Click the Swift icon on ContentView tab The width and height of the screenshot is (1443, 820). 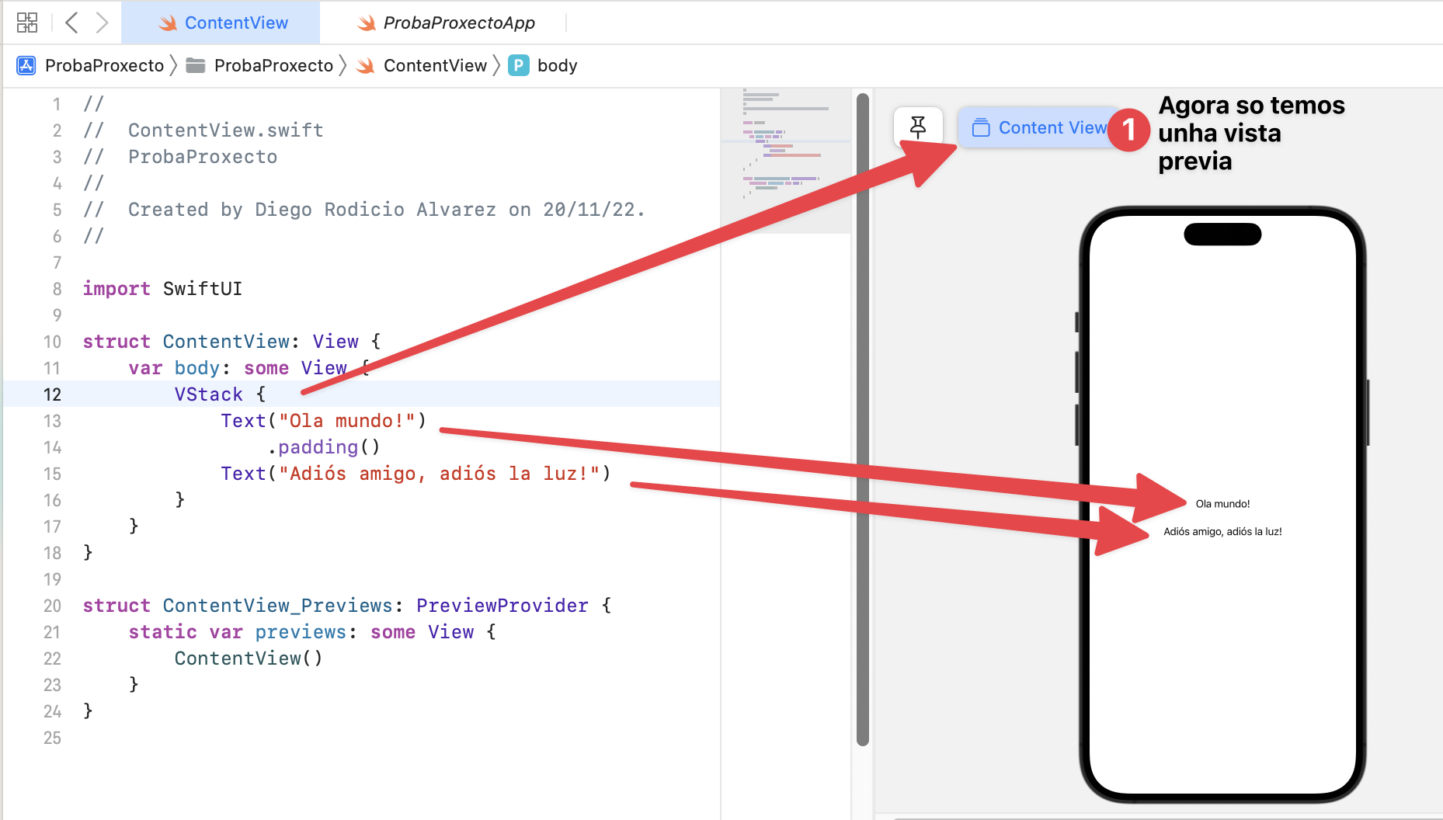coord(168,23)
